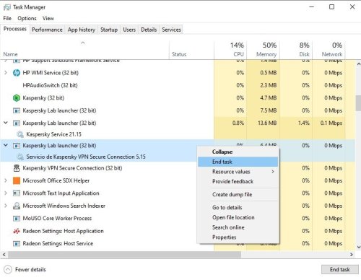Click the Radeon Settings: Host Service icon
Viewport: 361px width, 280px height.
click(17, 243)
